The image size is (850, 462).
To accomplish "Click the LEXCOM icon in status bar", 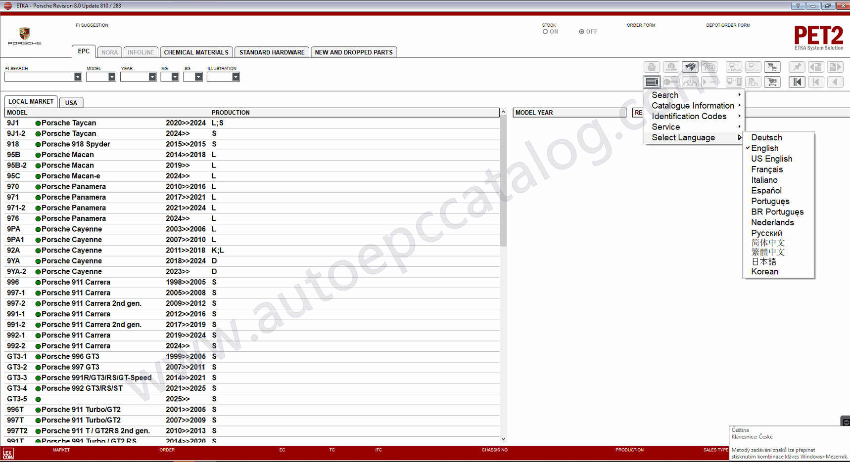I will [x=8, y=454].
